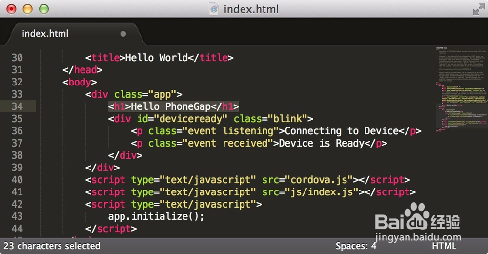Click the "Hello World" title text
488x254 pixels.
pos(157,58)
